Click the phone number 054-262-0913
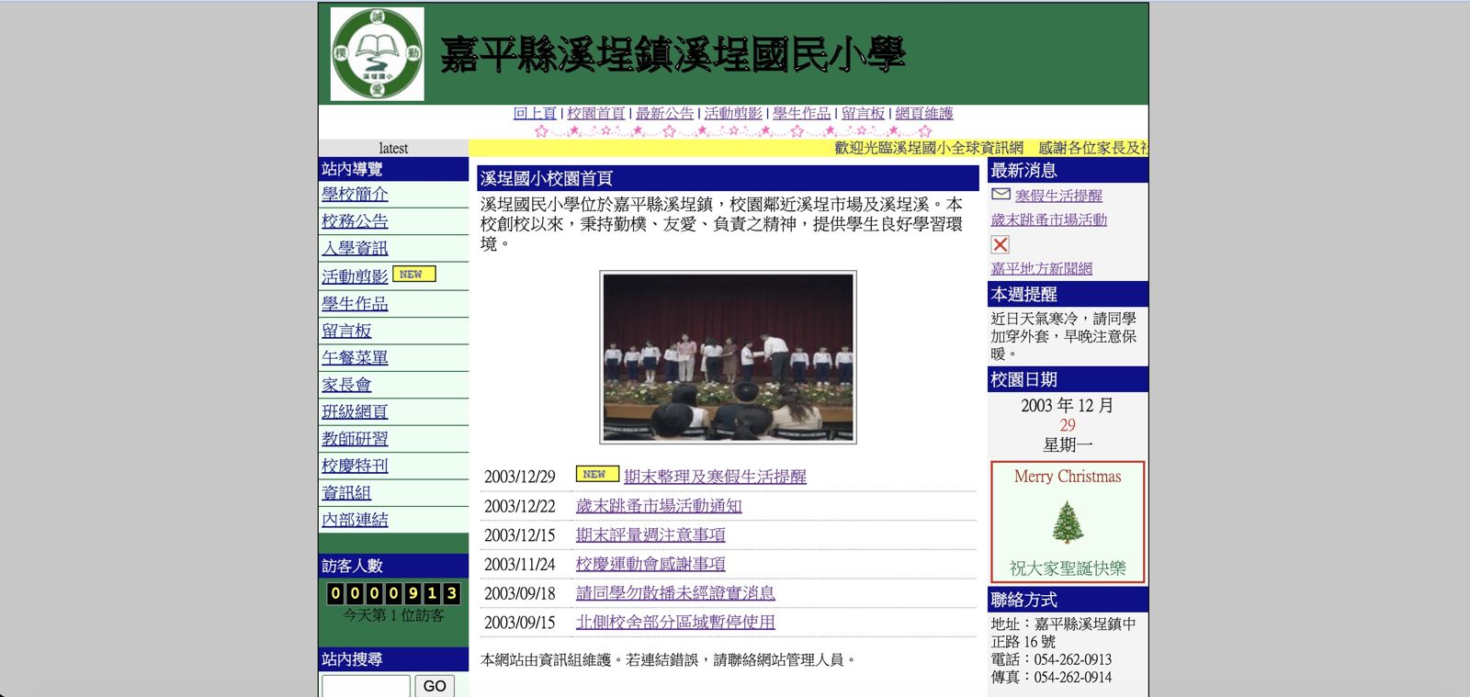The image size is (1470, 697). [x=1073, y=659]
